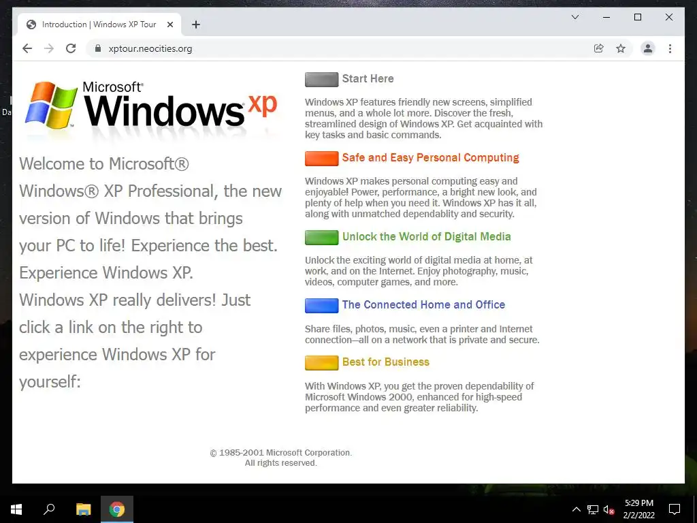Show hidden system tray icons
This screenshot has height=523, width=697.
[576, 509]
